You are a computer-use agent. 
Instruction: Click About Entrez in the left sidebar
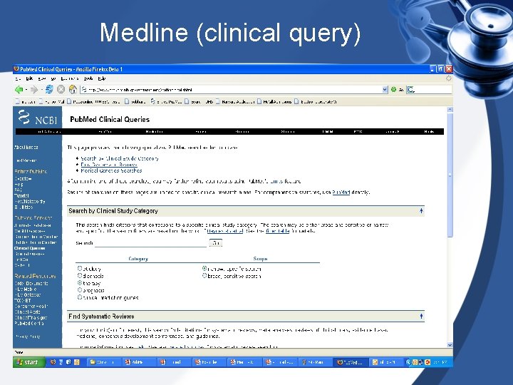(x=26, y=148)
